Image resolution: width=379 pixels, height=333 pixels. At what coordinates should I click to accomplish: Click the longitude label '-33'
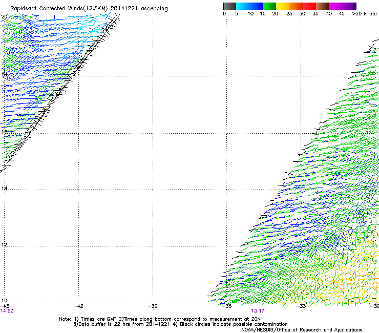pos(301,306)
